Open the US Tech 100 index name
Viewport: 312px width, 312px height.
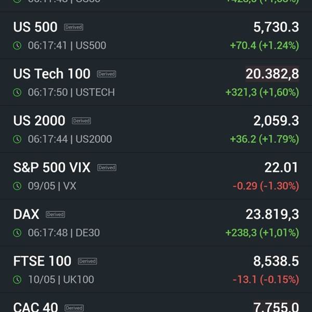52,74
